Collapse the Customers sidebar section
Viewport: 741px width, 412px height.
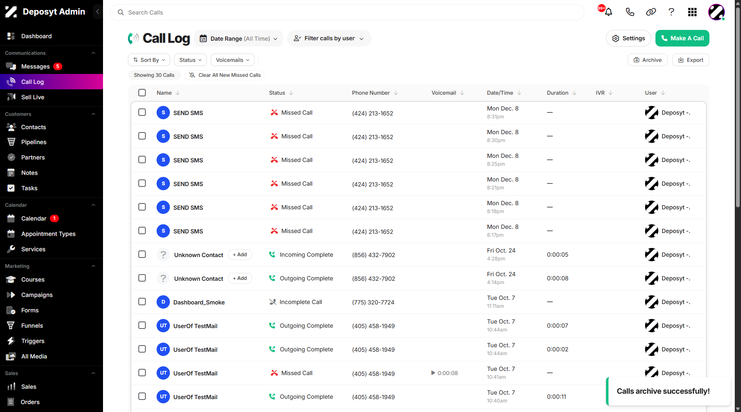click(x=93, y=114)
